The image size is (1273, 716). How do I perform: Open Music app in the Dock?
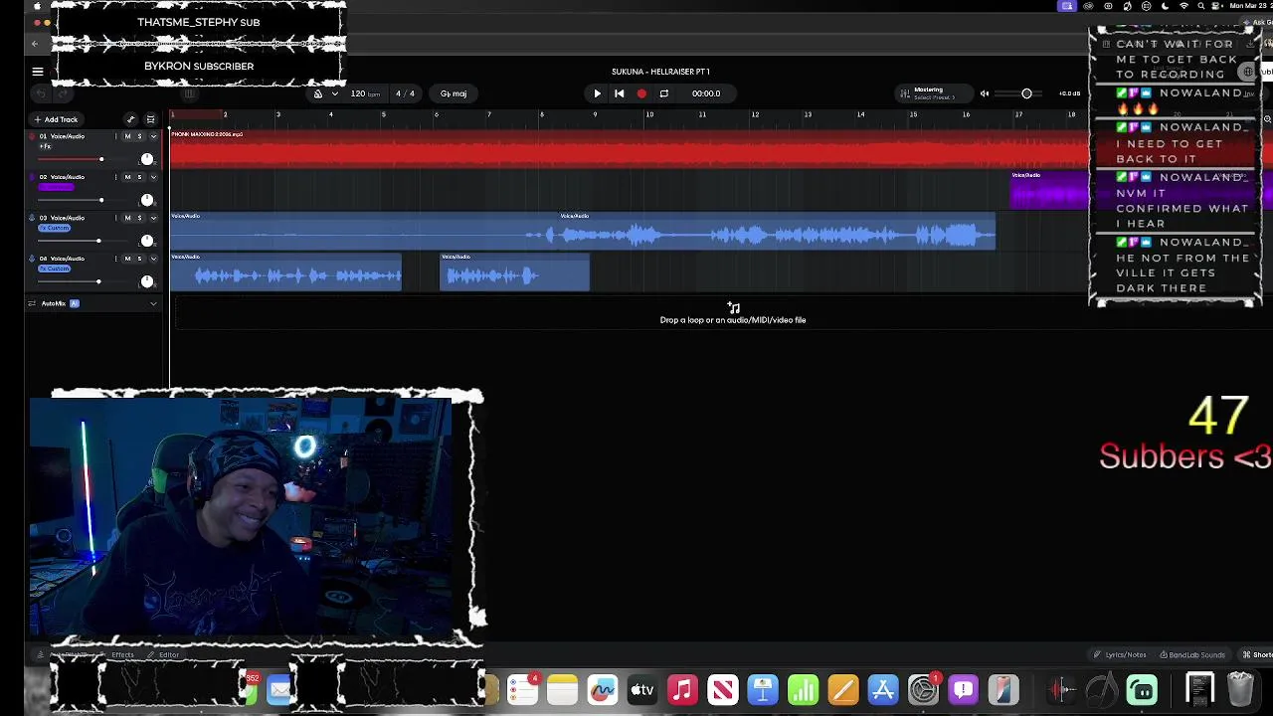[x=682, y=689]
